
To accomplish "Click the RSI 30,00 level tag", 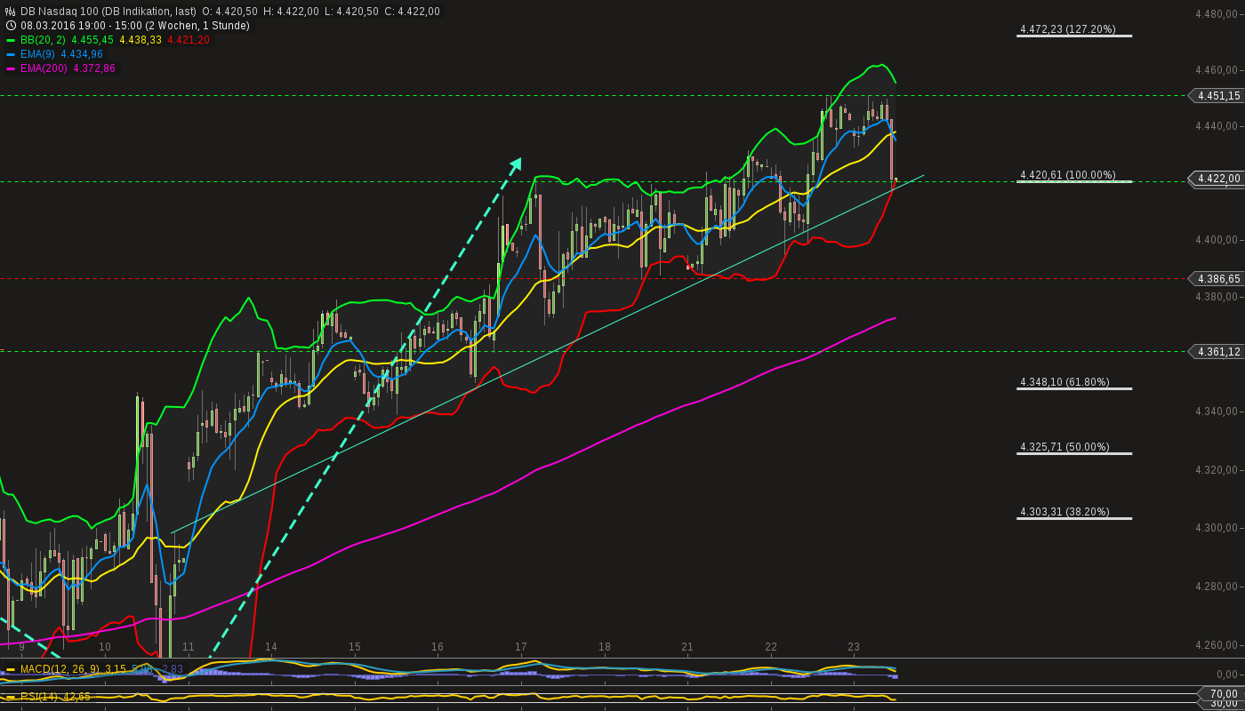I will coord(1223,704).
